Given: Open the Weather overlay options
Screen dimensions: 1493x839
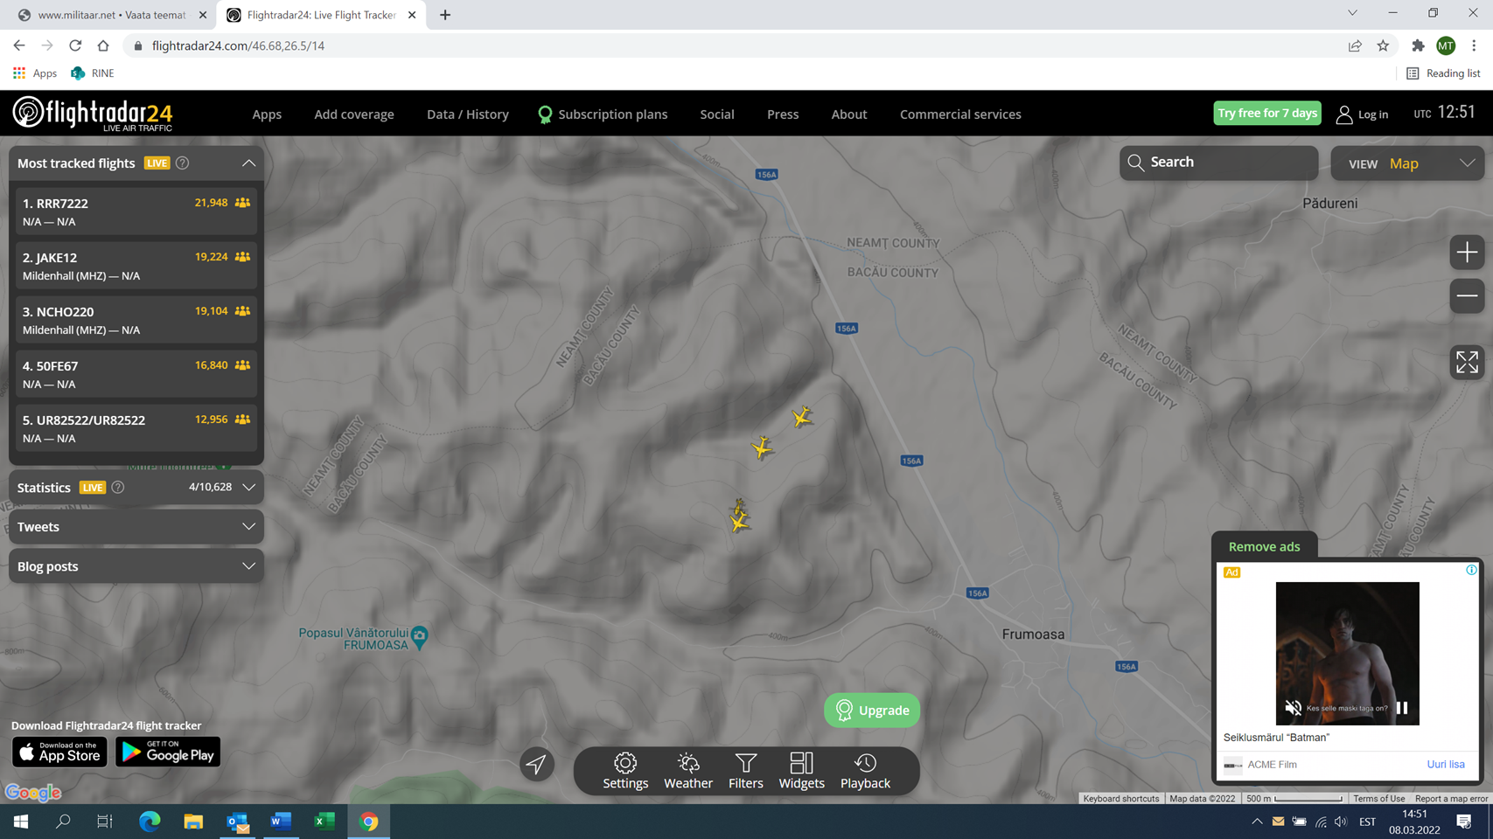Looking at the screenshot, I should [x=687, y=771].
